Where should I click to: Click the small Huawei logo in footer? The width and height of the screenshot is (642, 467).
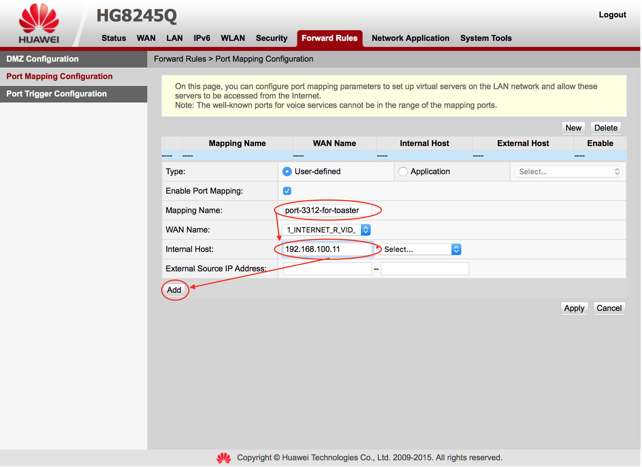[223, 458]
